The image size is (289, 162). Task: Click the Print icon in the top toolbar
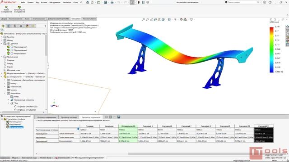tap(112, 2)
